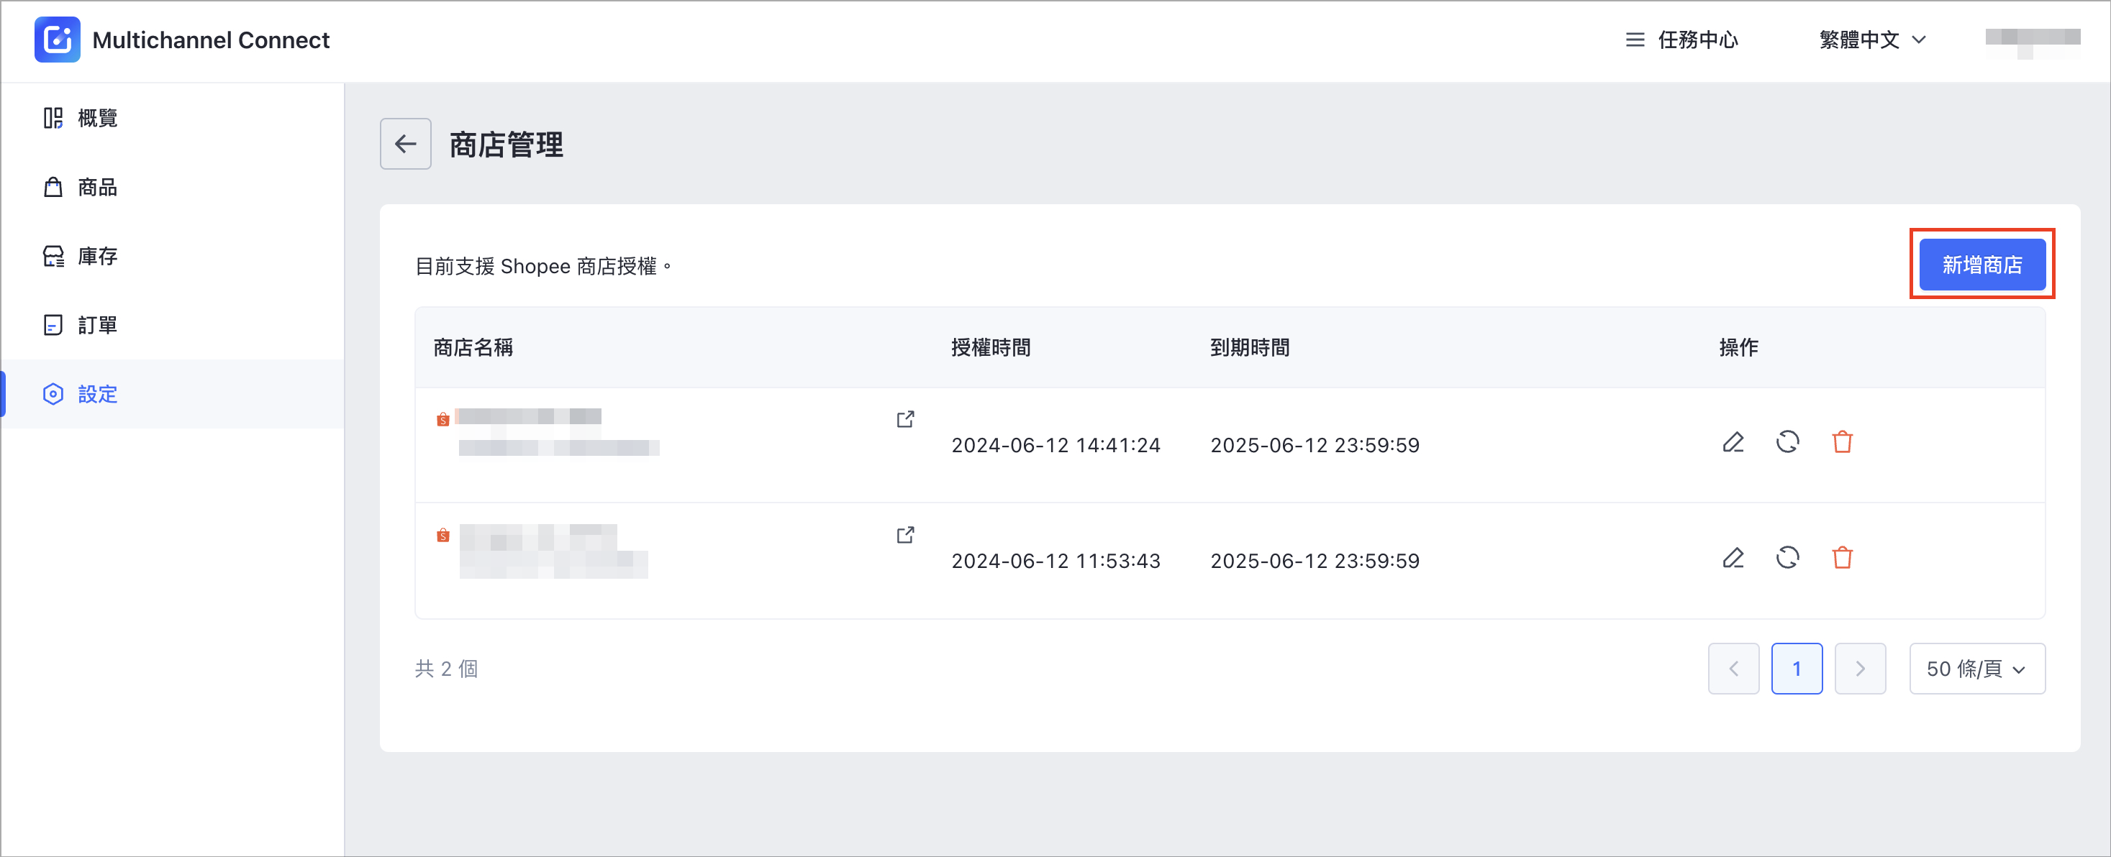Click the edit pencil icon for first shop
Image resolution: width=2111 pixels, height=857 pixels.
pyautogui.click(x=1733, y=443)
